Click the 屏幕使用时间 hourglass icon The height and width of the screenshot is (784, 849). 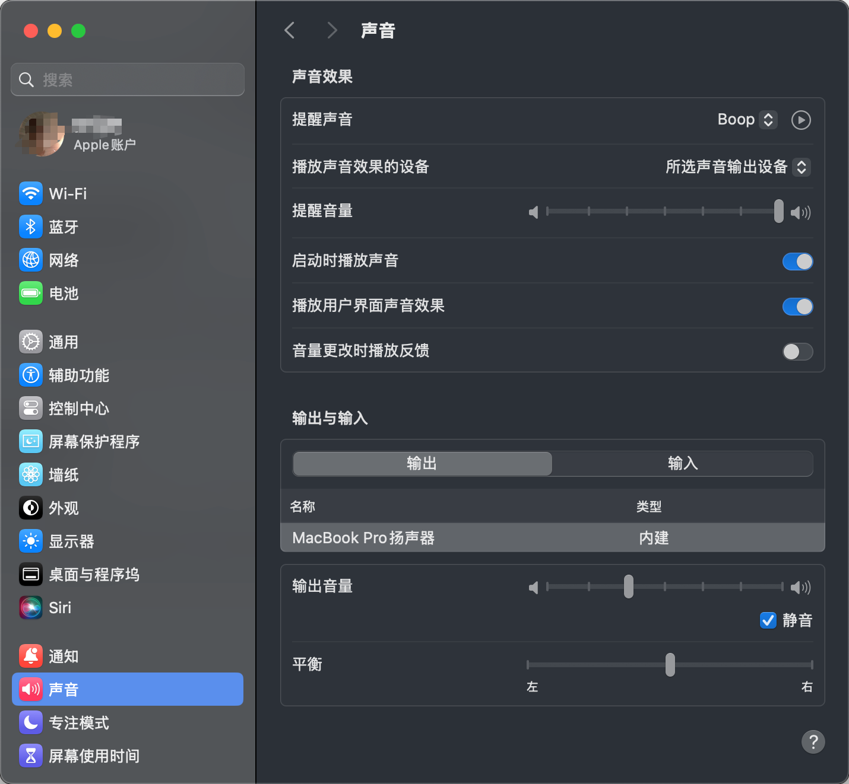pos(31,756)
